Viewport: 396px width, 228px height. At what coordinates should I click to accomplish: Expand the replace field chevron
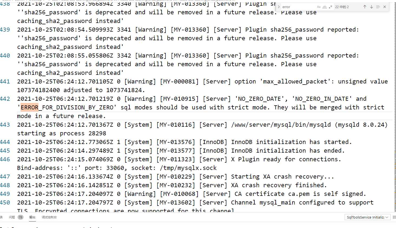point(279,7)
